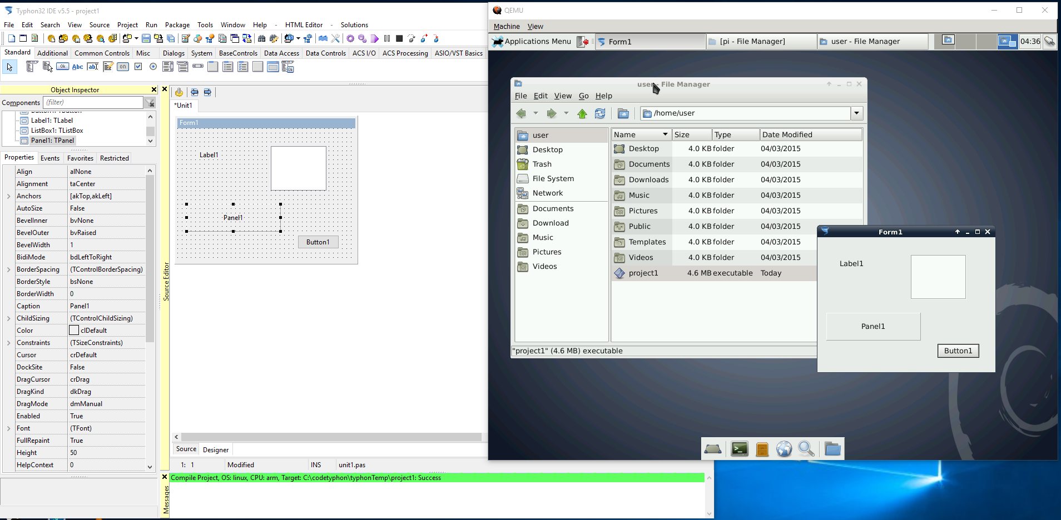Open build mode dropdown arrow in Typhon toolbar

click(299, 38)
